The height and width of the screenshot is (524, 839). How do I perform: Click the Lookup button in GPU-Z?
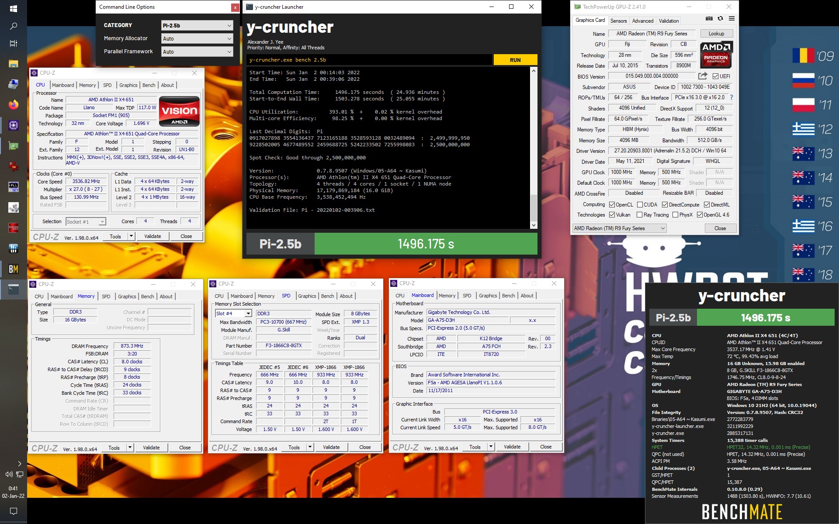(716, 34)
